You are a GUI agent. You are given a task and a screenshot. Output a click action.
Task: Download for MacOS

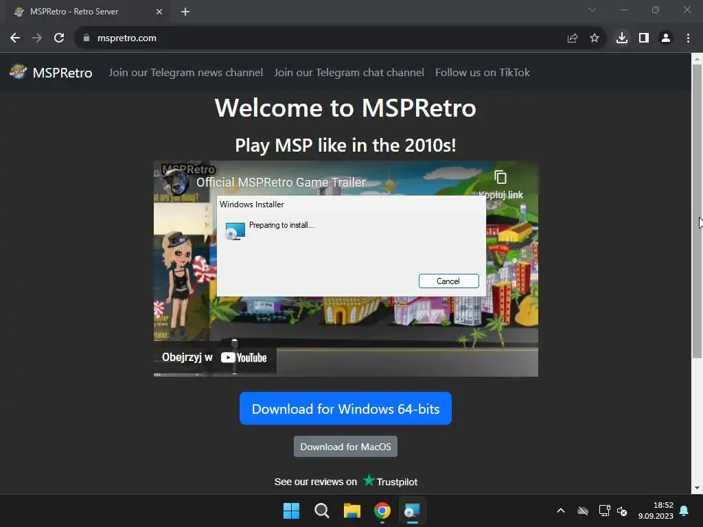(x=346, y=447)
